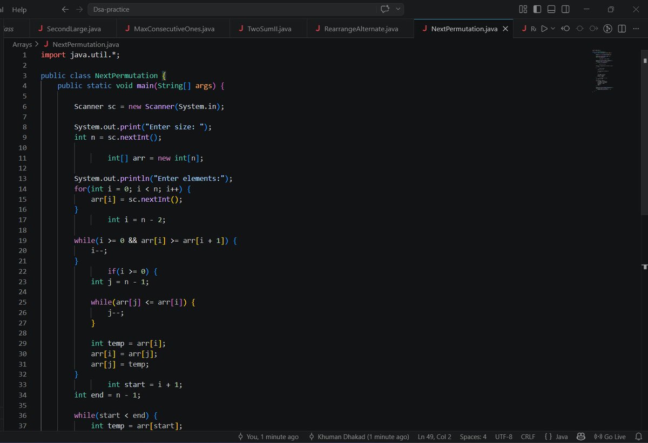Open the Help menu

[x=19, y=10]
